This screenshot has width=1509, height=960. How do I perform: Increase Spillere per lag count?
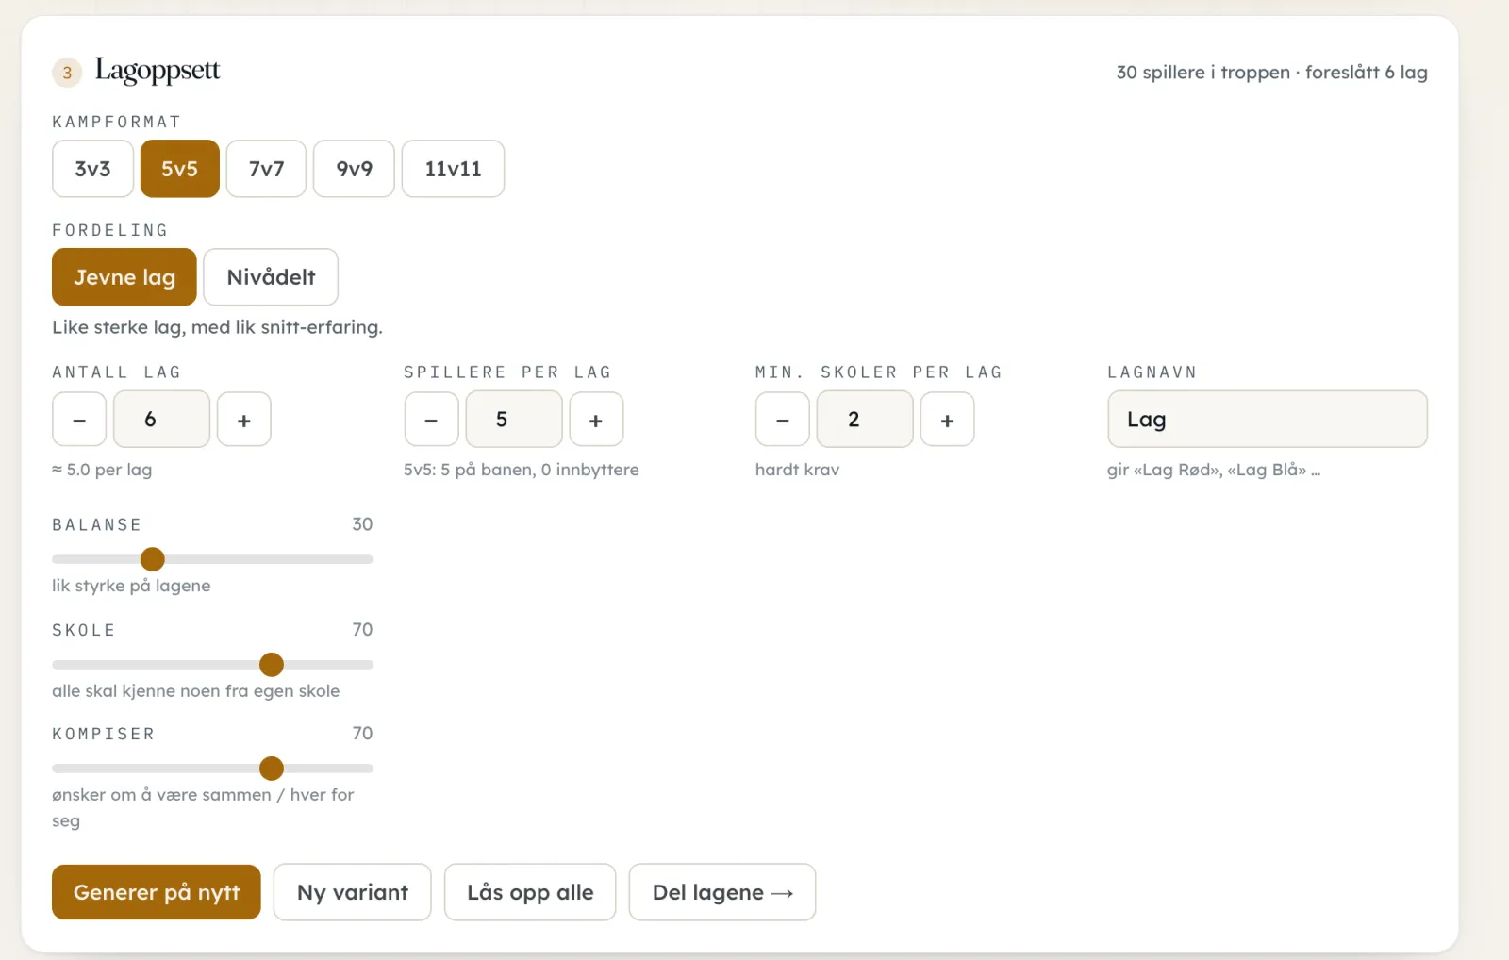click(x=596, y=420)
